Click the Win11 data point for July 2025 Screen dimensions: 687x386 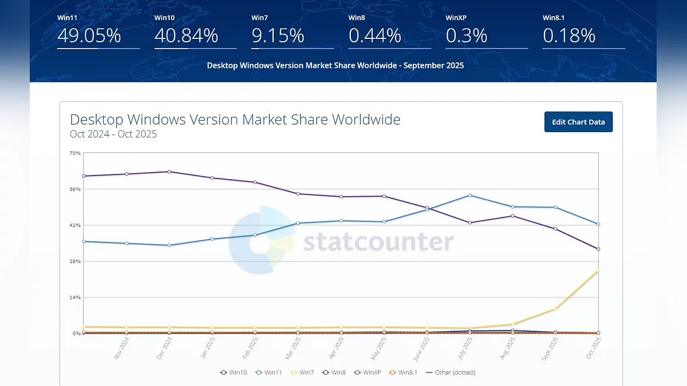[470, 195]
